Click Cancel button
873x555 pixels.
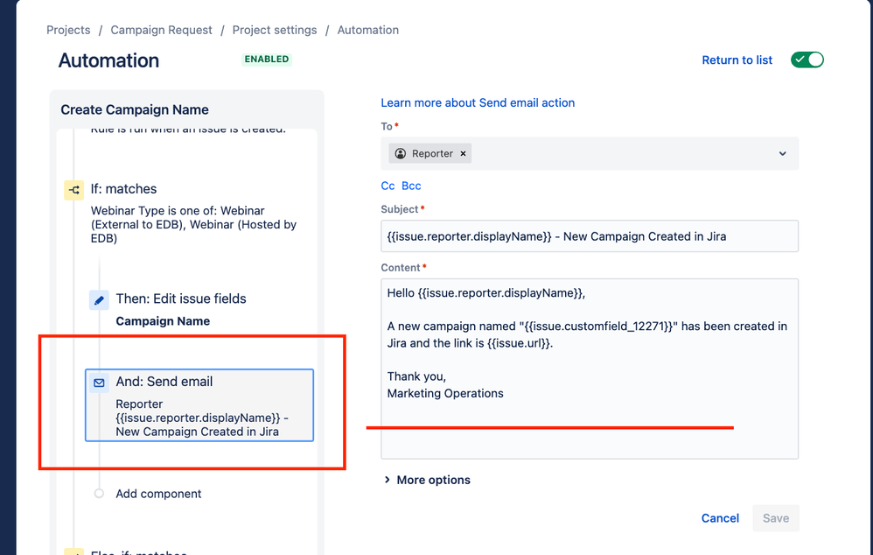720,518
